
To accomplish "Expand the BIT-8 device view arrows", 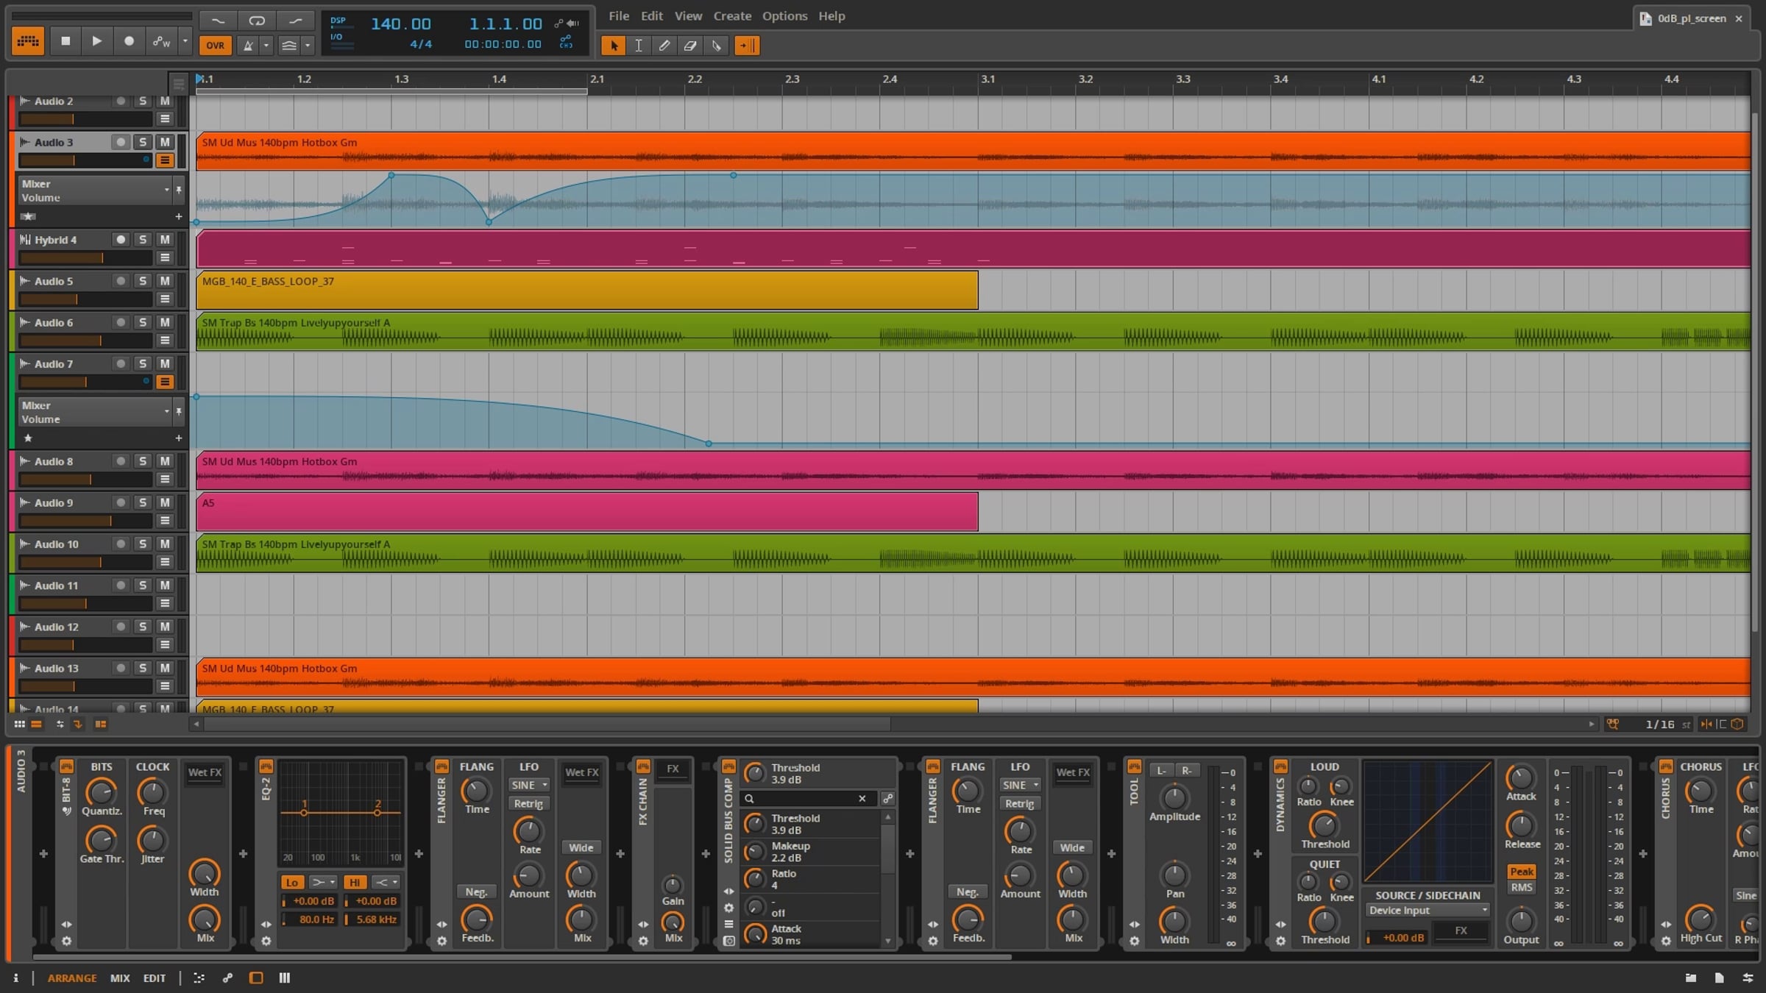I will [x=66, y=925].
